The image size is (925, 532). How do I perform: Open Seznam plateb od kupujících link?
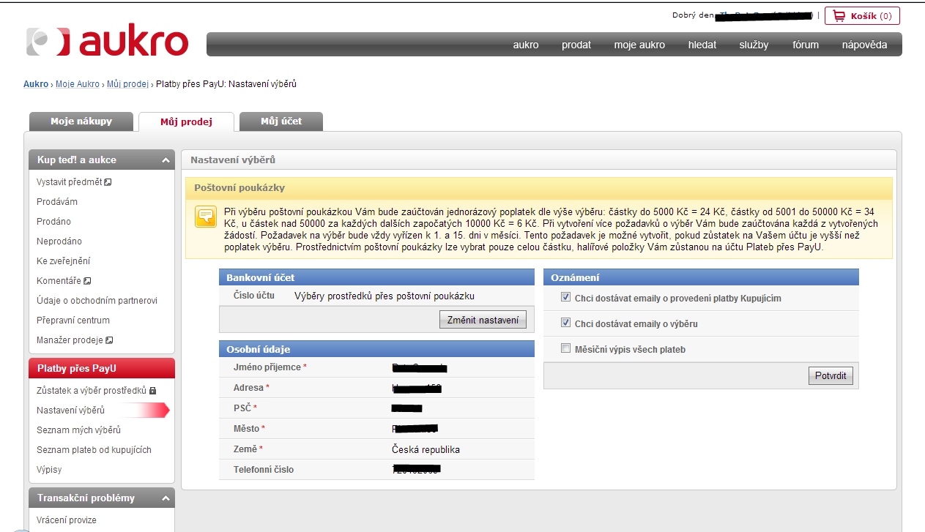click(x=94, y=450)
